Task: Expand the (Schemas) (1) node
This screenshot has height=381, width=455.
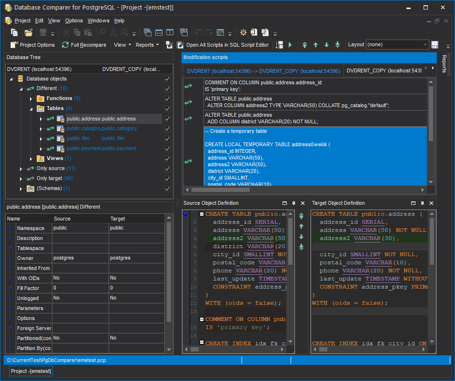Action: tap(21, 189)
